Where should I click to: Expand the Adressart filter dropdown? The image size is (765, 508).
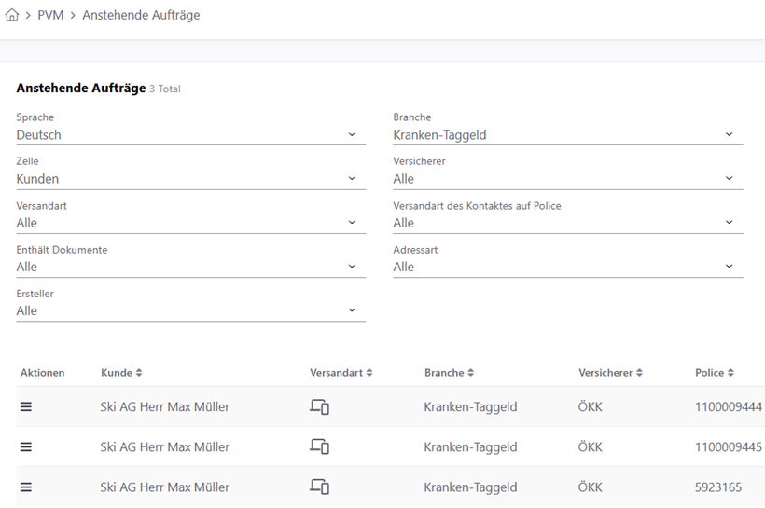[x=567, y=267]
